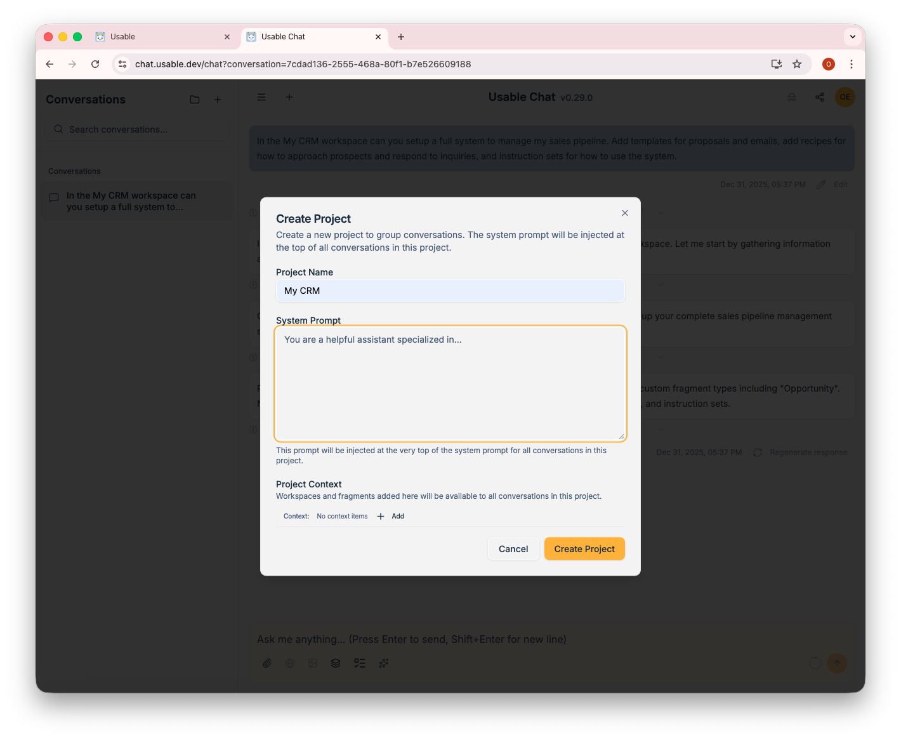Select the My CRM conversation in sidebar
Screen dimensions: 901x740
coord(137,201)
